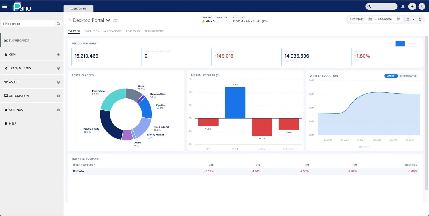
Task: Open the Evolution tab
Action: point(92,31)
